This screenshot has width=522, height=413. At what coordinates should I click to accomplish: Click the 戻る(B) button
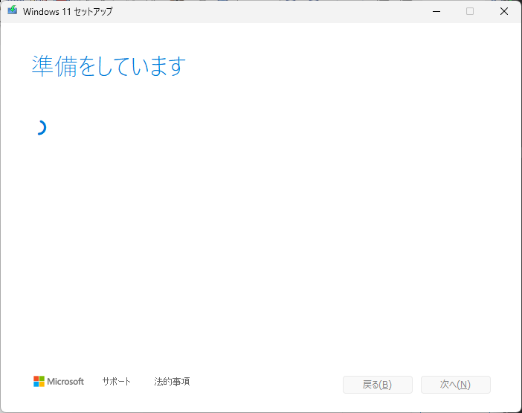378,385
